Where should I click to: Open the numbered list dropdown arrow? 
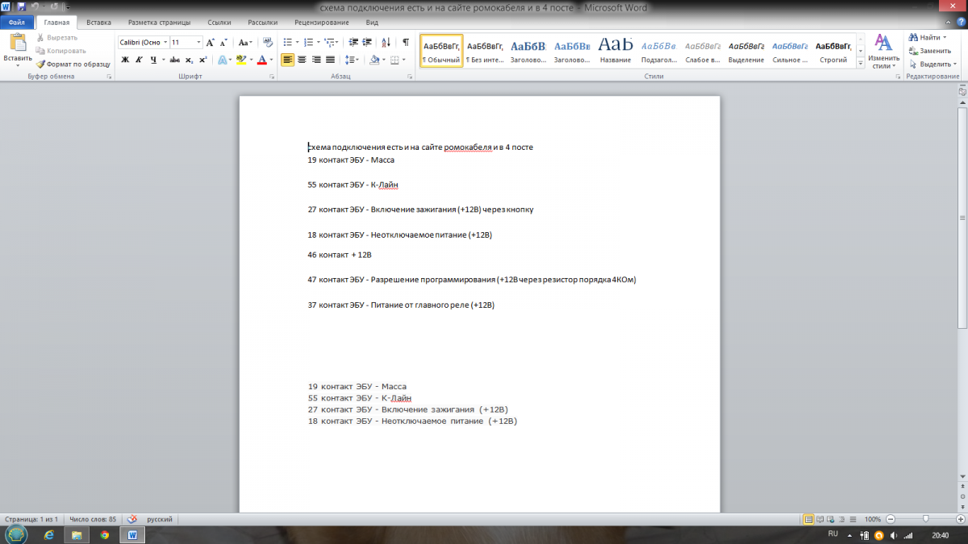(x=319, y=42)
